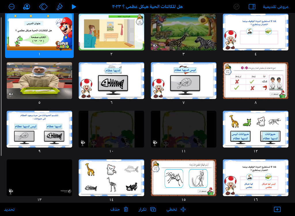Select slide 7 shrimp monitor thumbnail
This screenshot has height=216, width=295.
[184, 81]
